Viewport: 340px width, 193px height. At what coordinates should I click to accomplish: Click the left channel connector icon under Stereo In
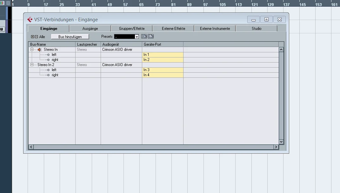click(x=48, y=55)
